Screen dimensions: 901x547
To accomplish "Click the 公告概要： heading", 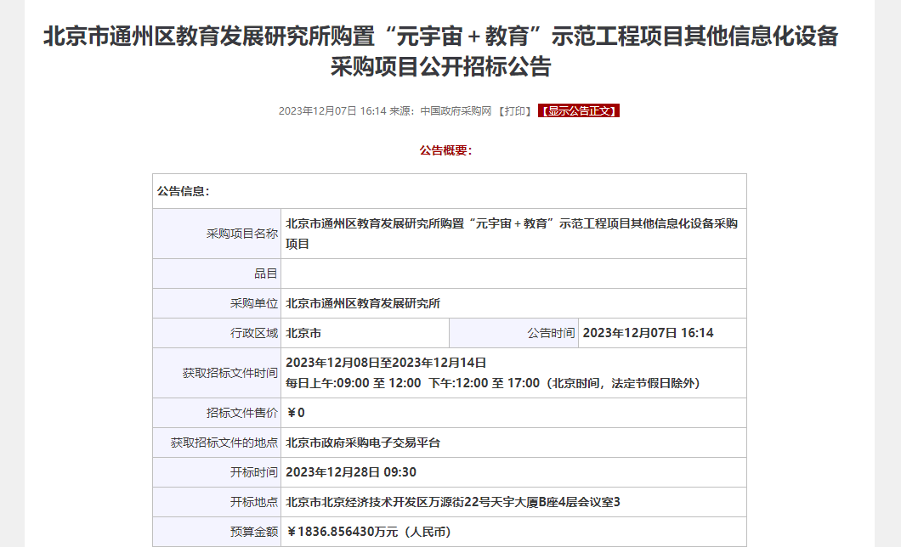I will click(x=446, y=150).
